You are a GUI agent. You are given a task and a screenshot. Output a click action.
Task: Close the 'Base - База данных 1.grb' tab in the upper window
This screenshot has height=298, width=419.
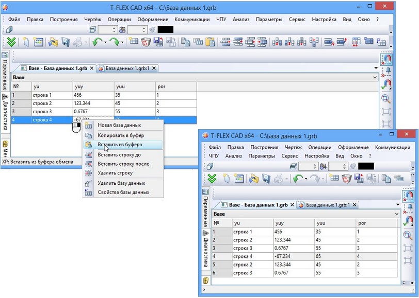click(91, 68)
